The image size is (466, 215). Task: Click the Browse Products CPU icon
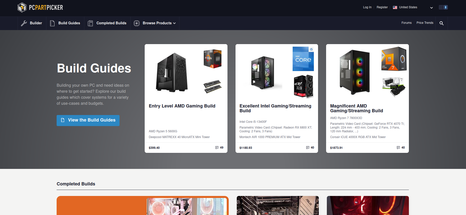tap(137, 23)
